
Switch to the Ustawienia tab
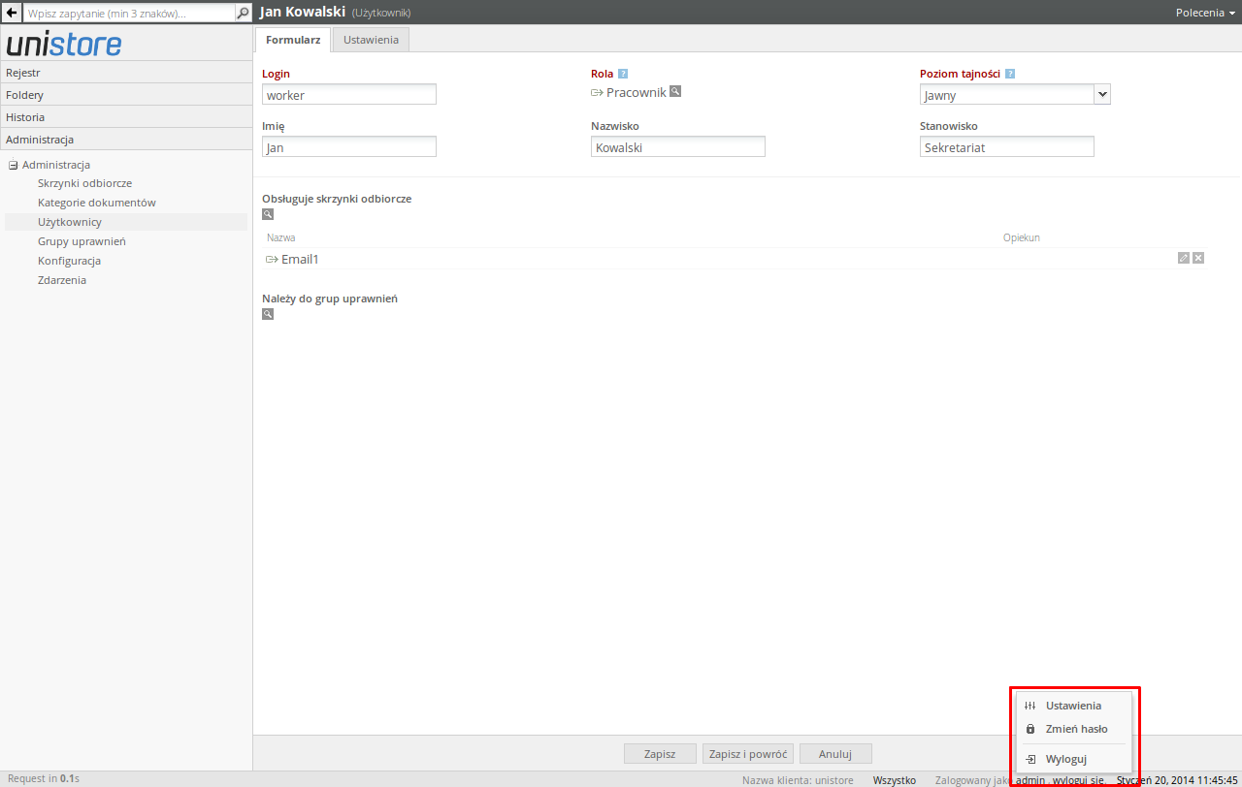pyautogui.click(x=371, y=40)
